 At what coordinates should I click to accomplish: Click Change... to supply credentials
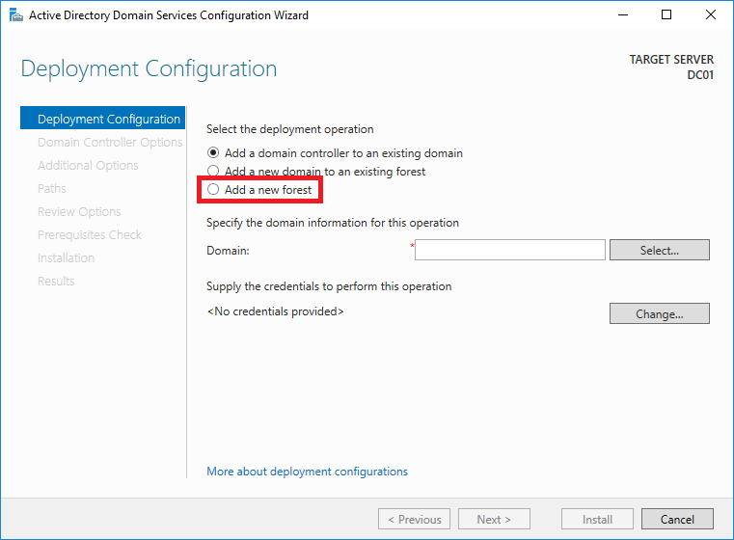coord(659,313)
